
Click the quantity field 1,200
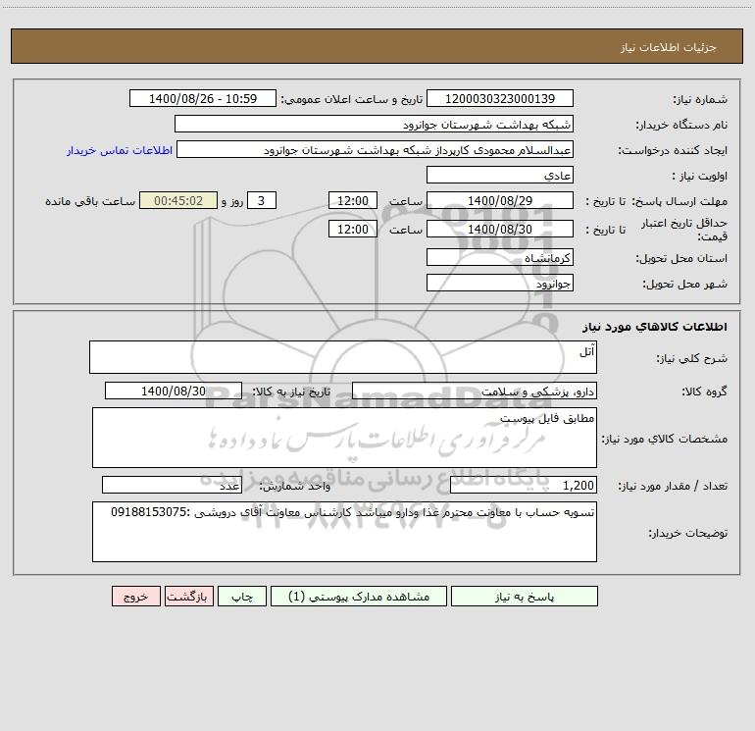tap(524, 486)
